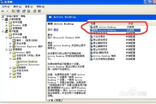Expand the 系统 tree node

(10, 77)
